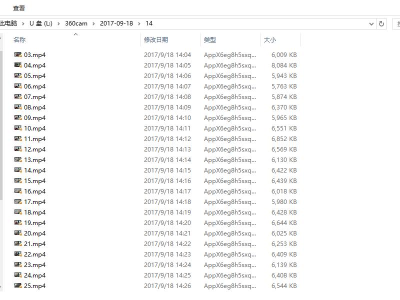Image resolution: width=400 pixels, height=300 pixels.
Task: Select the video icon beside 04.mp4
Action: pyautogui.click(x=17, y=65)
